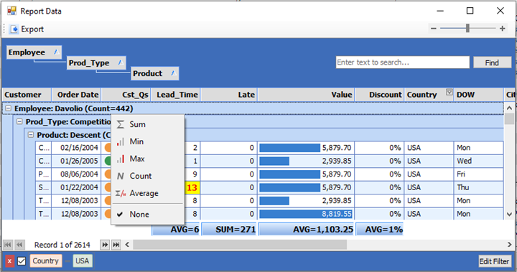The image size is (517, 272).
Task: Click the AVG=6 footer summary
Action: pyautogui.click(x=176, y=230)
